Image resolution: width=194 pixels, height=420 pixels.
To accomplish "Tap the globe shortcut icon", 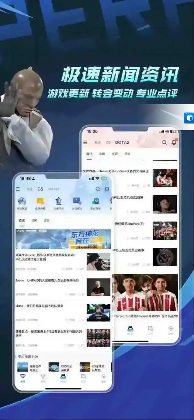I will [22, 201].
